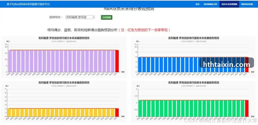Click the page heading NBA球员未来得分表现预测

point(129,9)
